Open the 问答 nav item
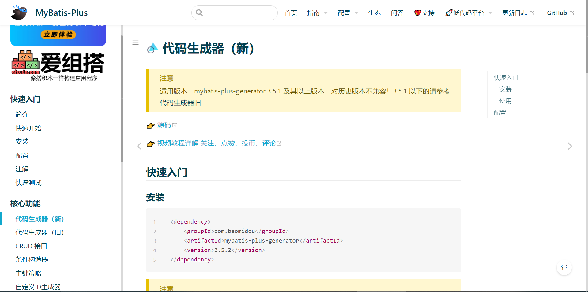The height and width of the screenshot is (292, 588). click(x=397, y=13)
